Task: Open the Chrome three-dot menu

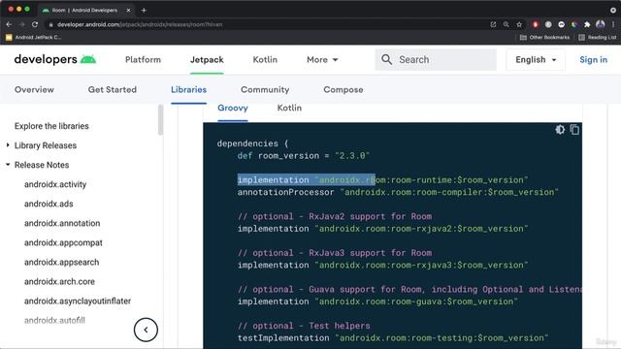Action: tap(613, 24)
